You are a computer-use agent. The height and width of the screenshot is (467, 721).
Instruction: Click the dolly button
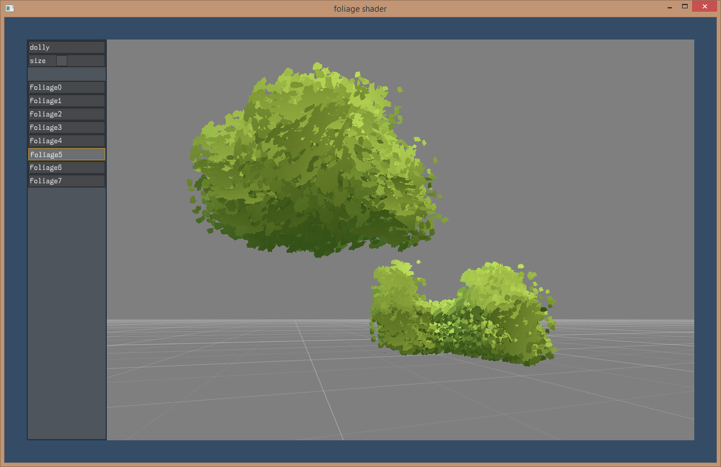pyautogui.click(x=66, y=47)
